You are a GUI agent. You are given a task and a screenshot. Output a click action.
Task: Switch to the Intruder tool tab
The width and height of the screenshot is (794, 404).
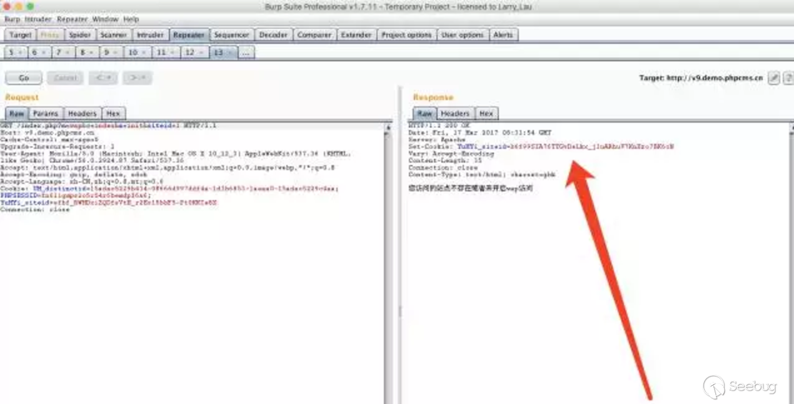tap(150, 35)
